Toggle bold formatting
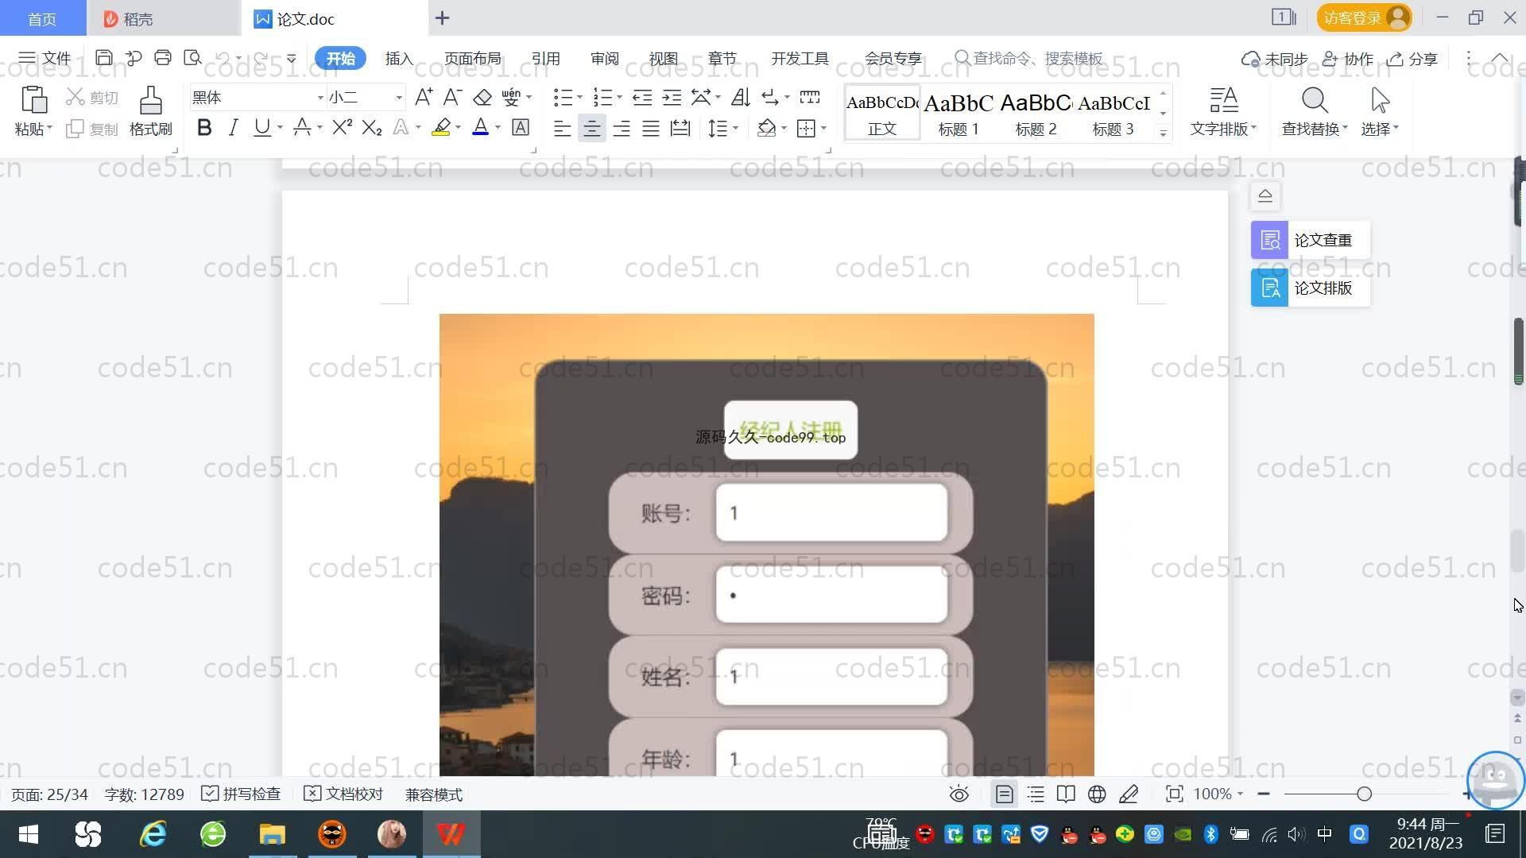 204,127
